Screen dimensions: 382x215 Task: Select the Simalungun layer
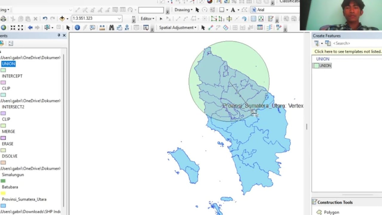pyautogui.click(x=13, y=174)
